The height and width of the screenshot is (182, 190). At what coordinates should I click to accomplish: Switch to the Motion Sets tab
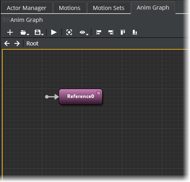point(109,8)
